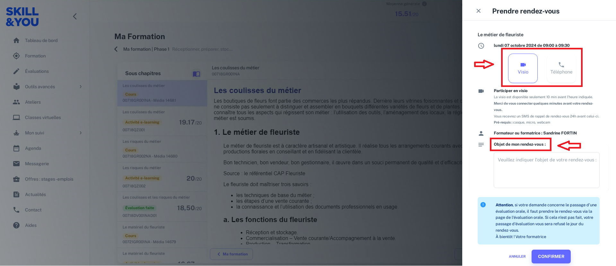
Task: Open Agenda in the sidebar
Action: point(33,148)
